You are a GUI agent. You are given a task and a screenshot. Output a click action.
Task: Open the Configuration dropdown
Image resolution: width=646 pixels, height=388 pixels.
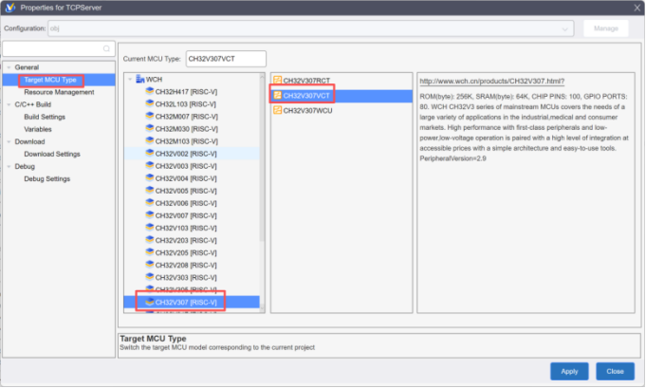pyautogui.click(x=310, y=28)
